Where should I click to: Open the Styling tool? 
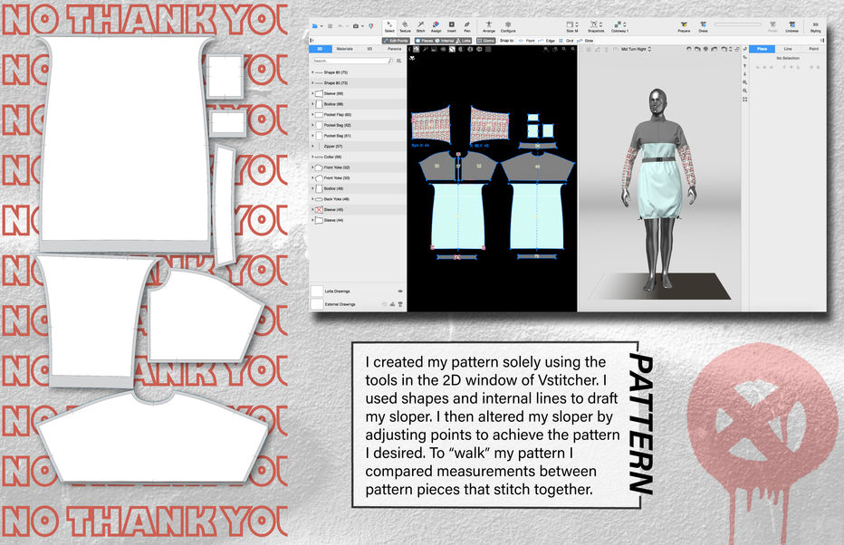click(815, 27)
